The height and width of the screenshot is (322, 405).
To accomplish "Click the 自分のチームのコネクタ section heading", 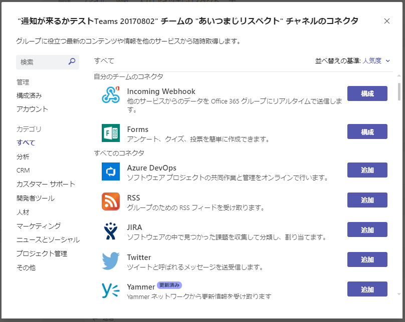I will click(128, 77).
